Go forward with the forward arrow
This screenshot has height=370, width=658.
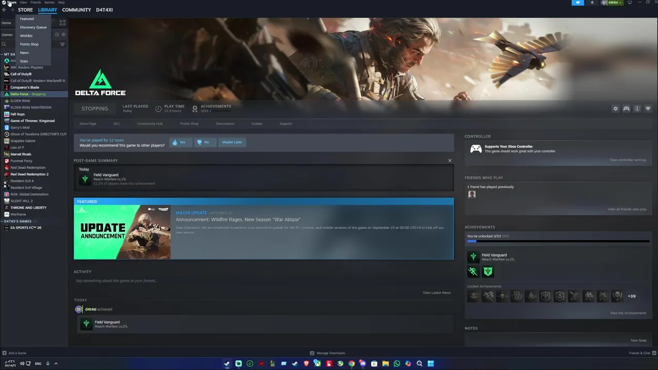(x=12, y=10)
